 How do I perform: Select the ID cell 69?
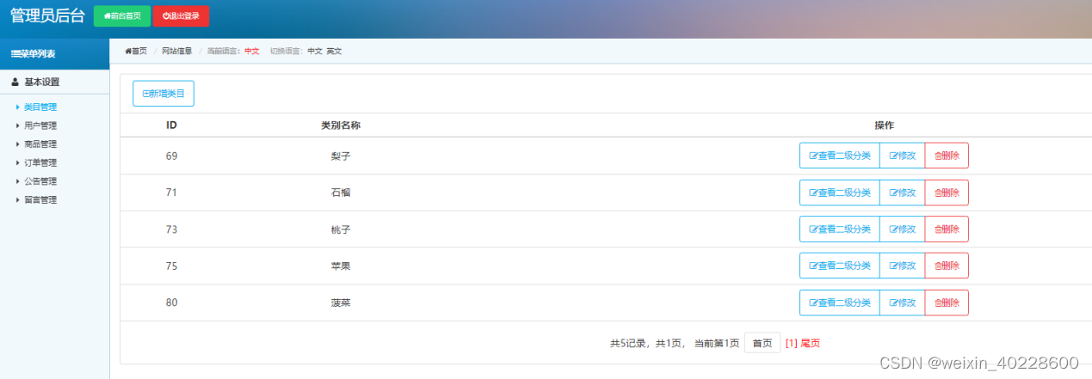pos(171,156)
